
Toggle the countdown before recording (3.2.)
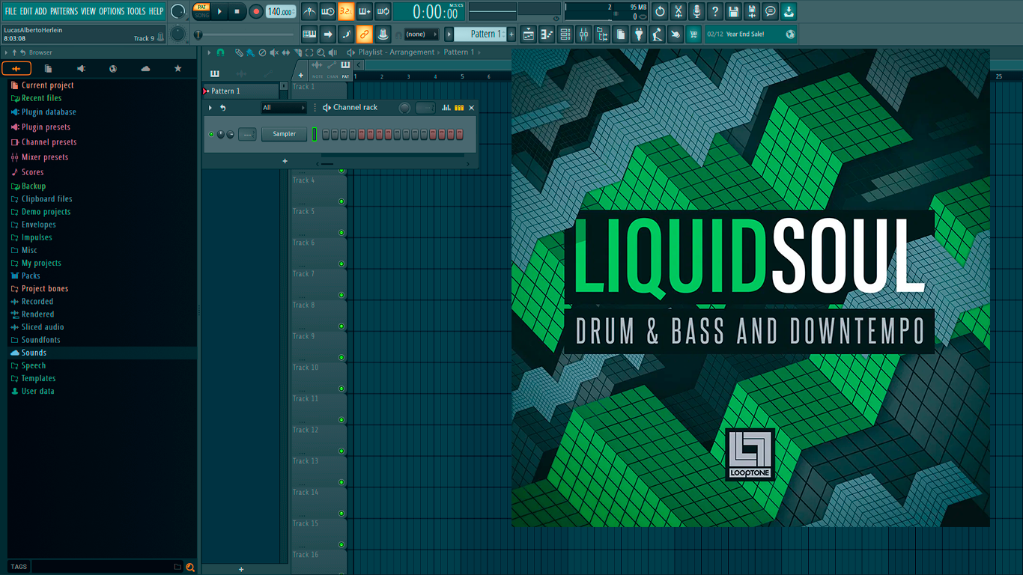(346, 11)
